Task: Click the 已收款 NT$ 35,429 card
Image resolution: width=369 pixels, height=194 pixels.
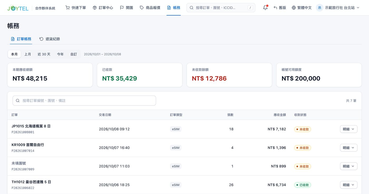Action: tap(140, 75)
